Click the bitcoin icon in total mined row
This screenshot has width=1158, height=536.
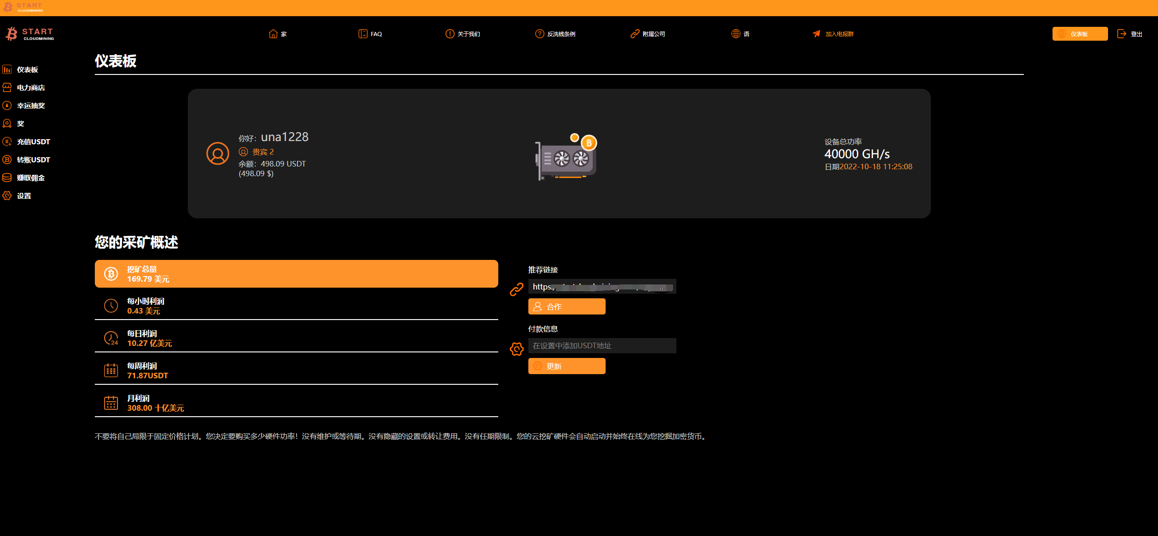coord(111,274)
